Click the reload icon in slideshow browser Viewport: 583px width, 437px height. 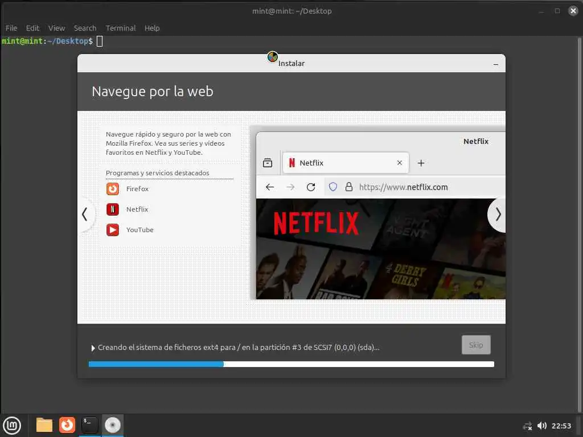tap(311, 187)
